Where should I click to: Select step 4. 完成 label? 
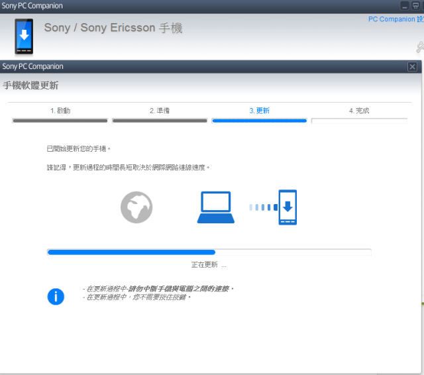pos(359,111)
